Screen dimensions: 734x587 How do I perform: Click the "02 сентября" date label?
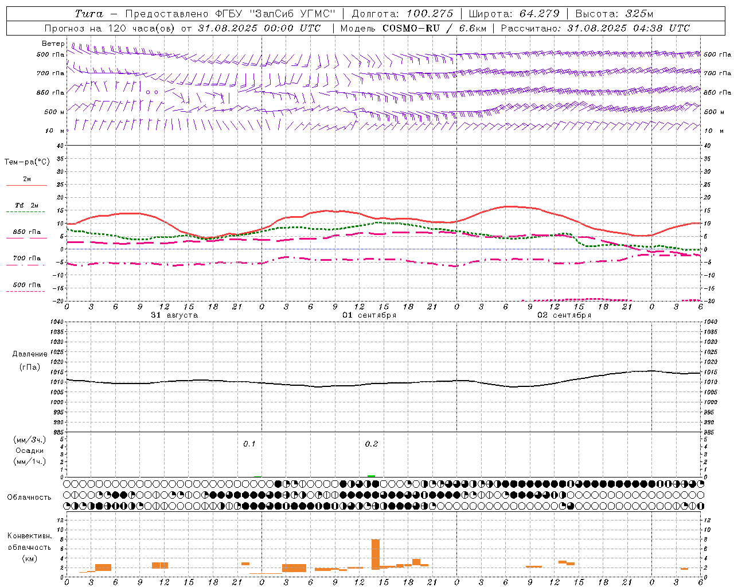tap(564, 315)
